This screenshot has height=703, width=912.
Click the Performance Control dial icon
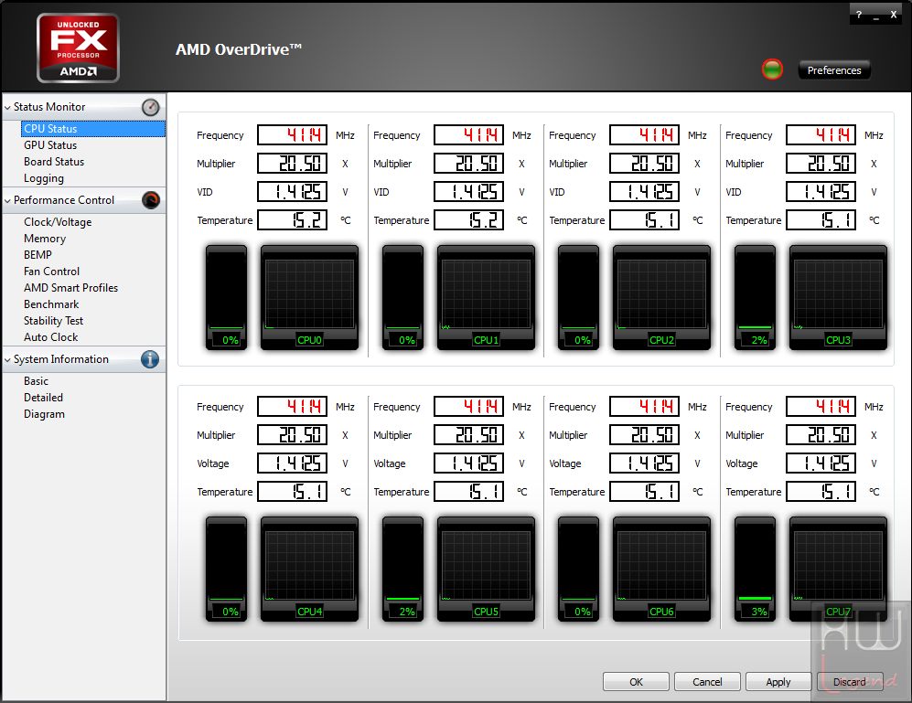coord(151,200)
